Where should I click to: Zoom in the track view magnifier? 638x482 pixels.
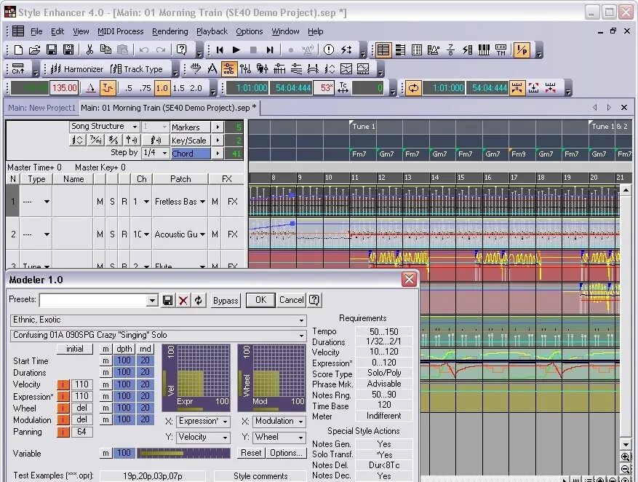pos(626,457)
